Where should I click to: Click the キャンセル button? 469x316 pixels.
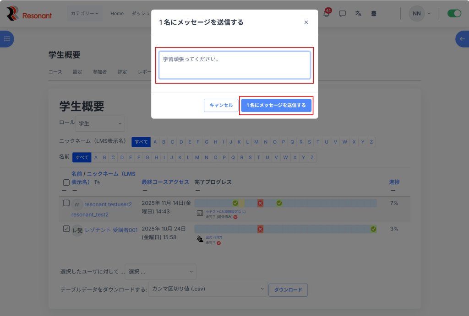tap(221, 105)
